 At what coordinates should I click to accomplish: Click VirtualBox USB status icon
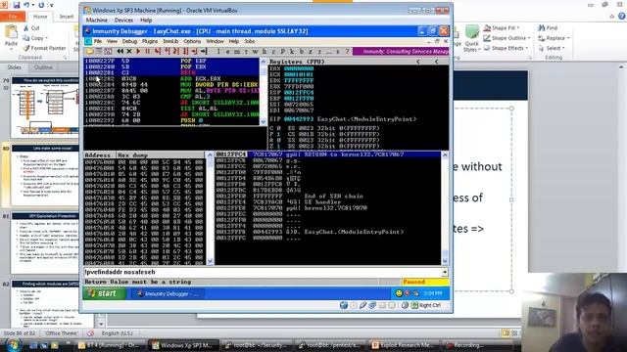click(x=362, y=305)
